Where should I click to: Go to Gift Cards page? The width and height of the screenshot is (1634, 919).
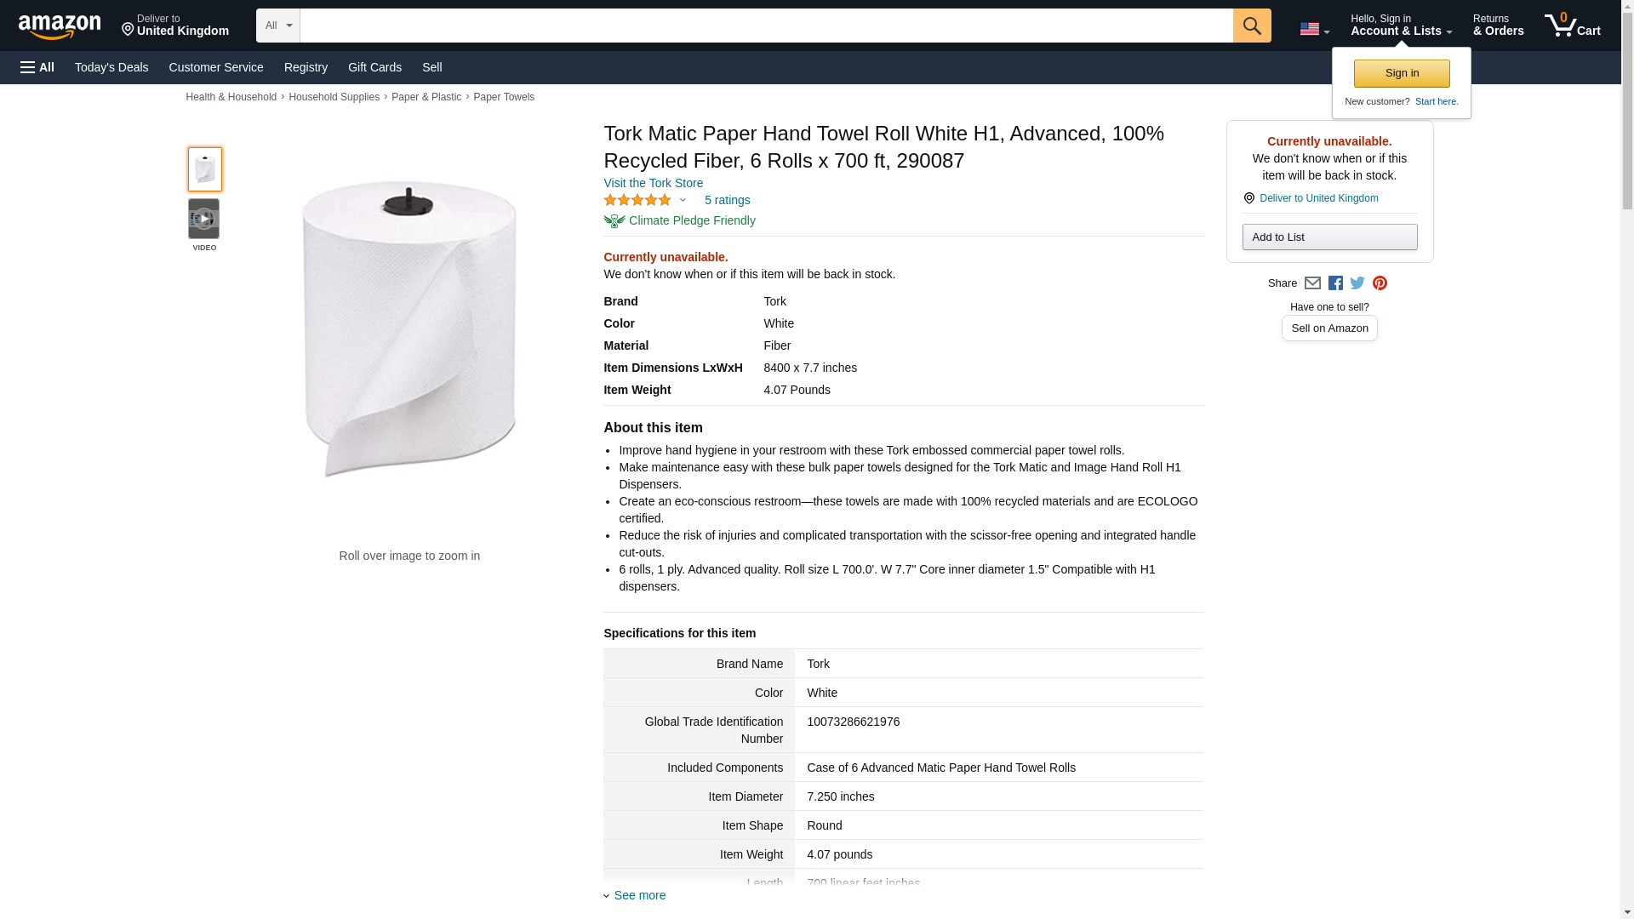374,67
